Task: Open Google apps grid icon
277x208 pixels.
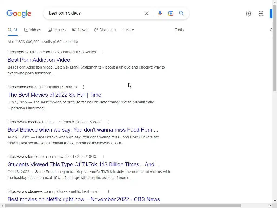Action: (261, 14)
